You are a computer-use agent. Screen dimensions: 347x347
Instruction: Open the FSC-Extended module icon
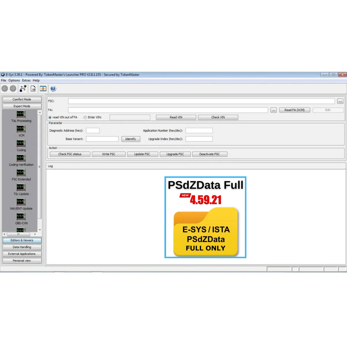(x=21, y=173)
